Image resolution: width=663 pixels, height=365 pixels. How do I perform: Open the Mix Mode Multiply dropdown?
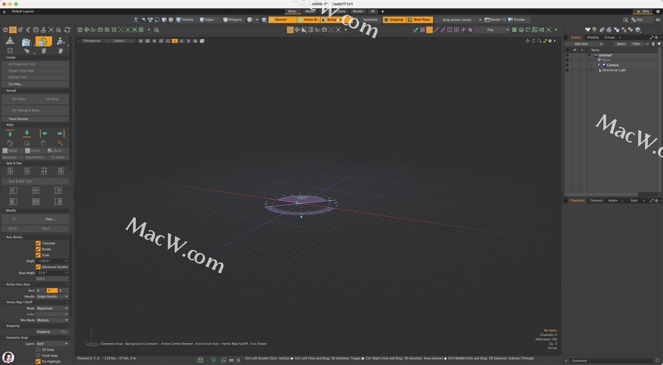(x=52, y=320)
